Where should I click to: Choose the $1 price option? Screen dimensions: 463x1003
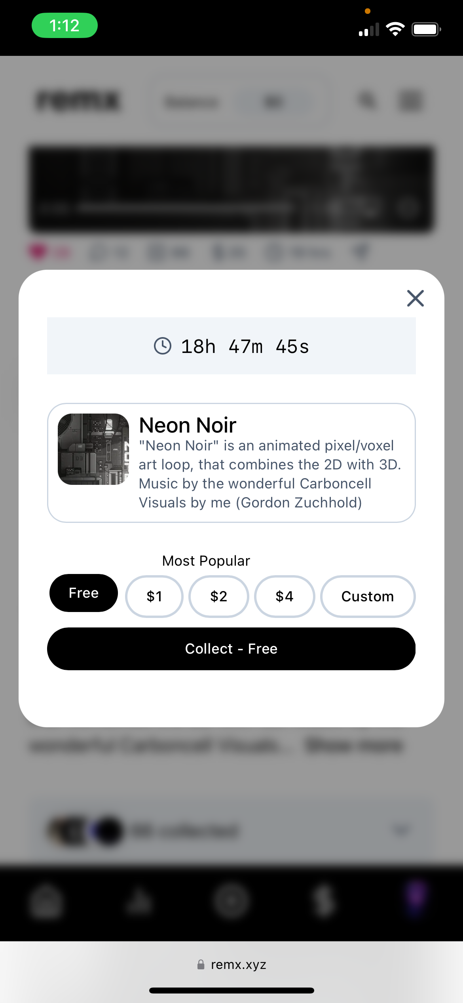tap(154, 596)
